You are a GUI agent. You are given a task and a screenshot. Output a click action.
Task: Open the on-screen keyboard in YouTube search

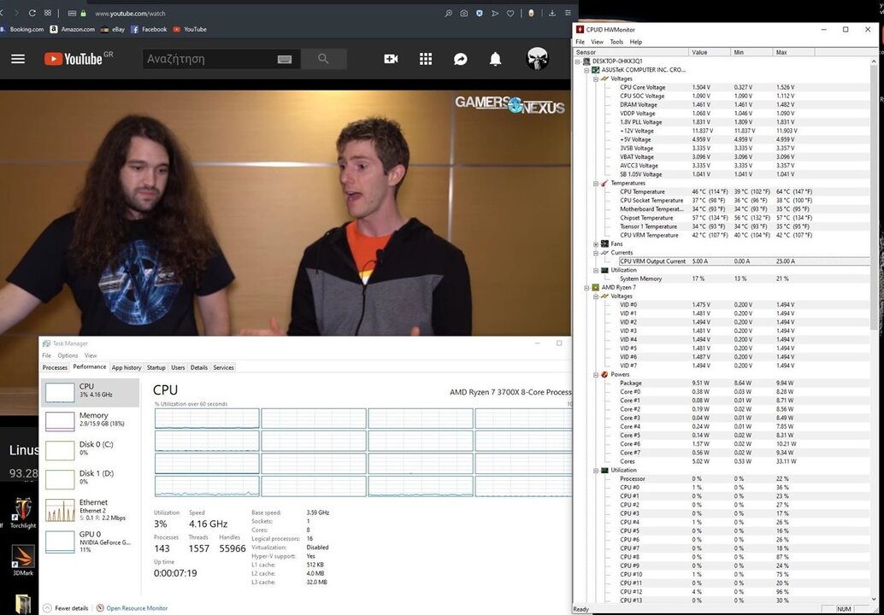285,59
